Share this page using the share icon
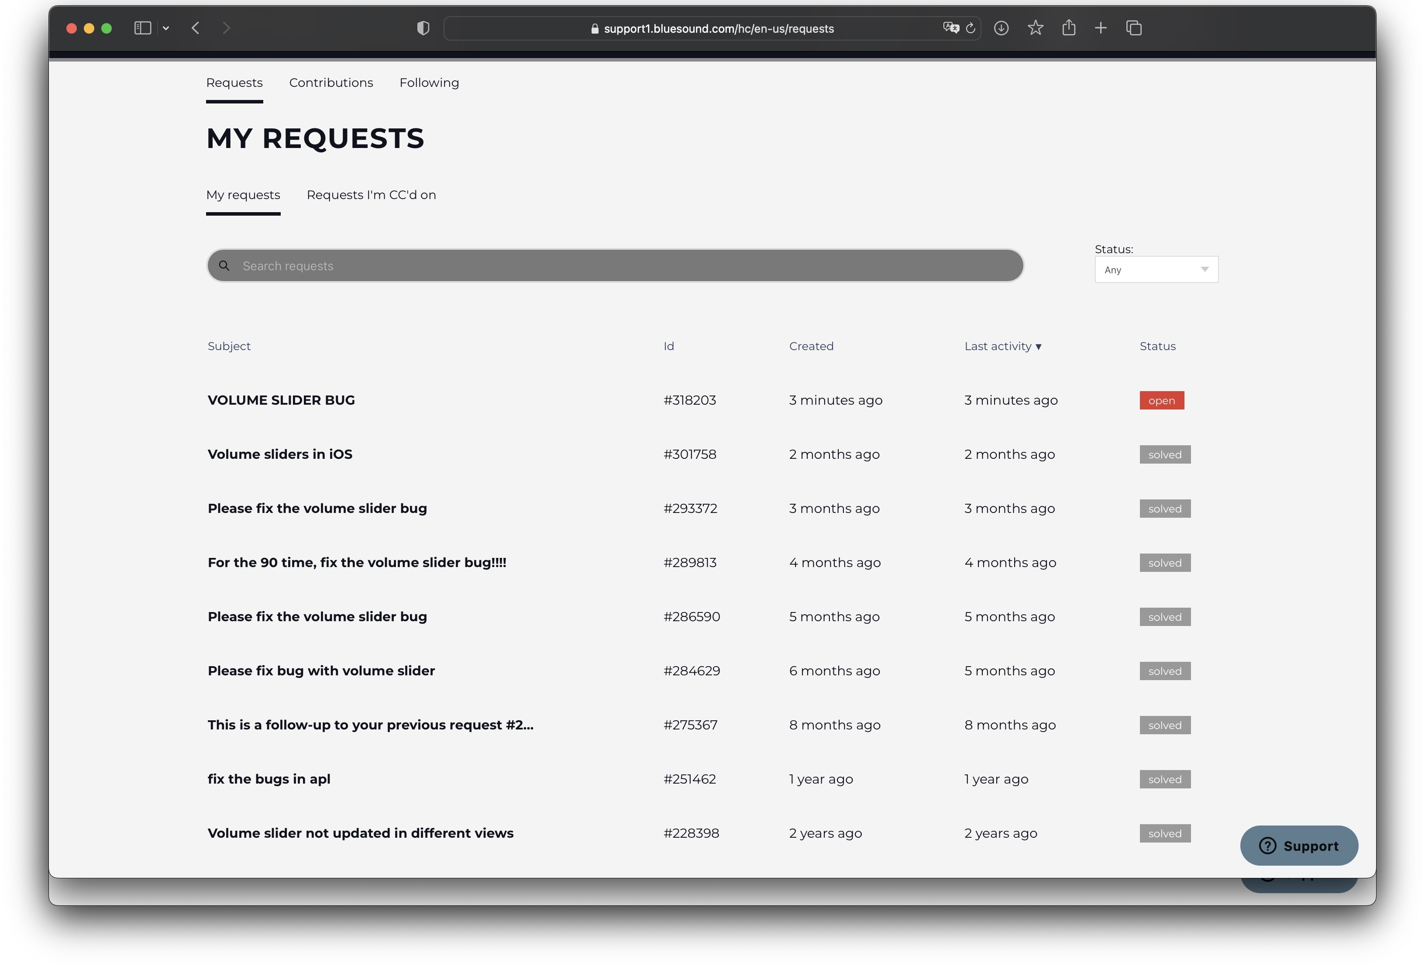The width and height of the screenshot is (1425, 970). click(x=1069, y=28)
